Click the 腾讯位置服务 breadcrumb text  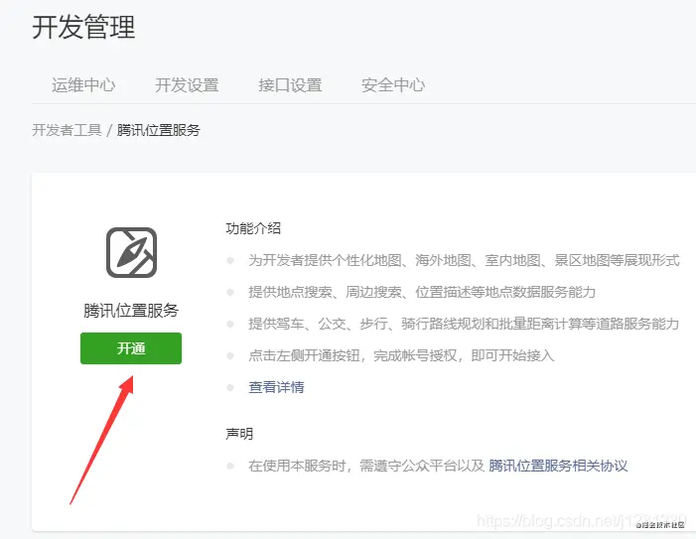pyautogui.click(x=159, y=130)
